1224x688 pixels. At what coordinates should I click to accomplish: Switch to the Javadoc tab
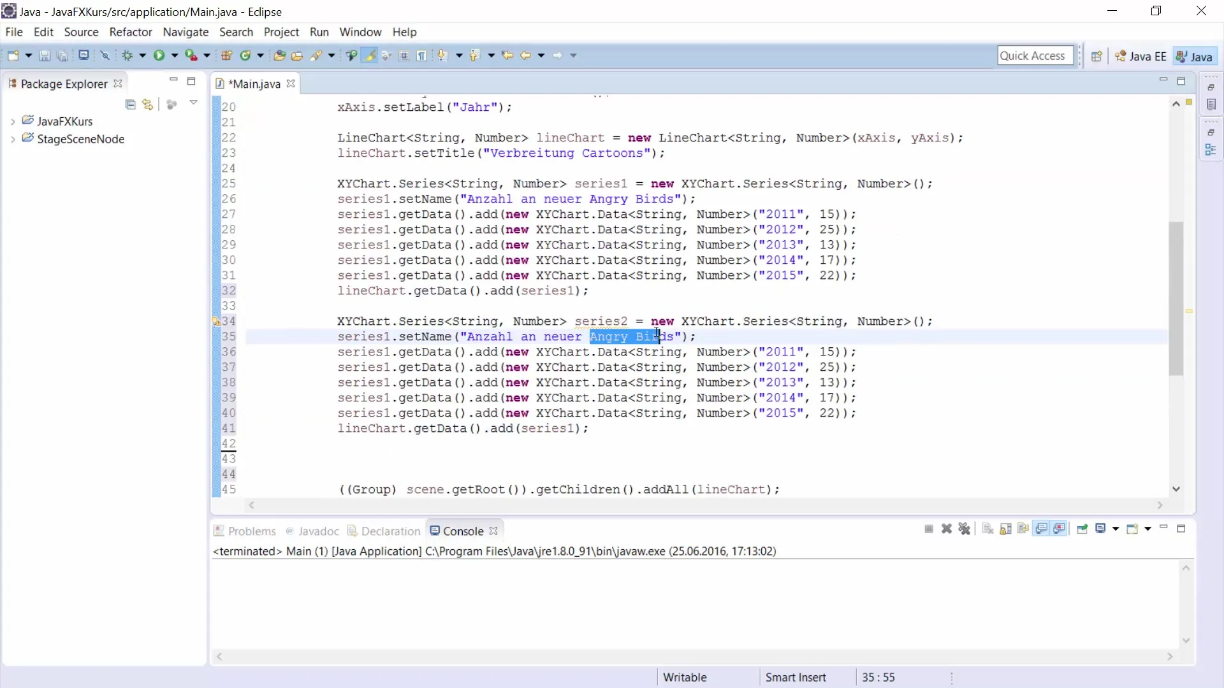(x=312, y=531)
